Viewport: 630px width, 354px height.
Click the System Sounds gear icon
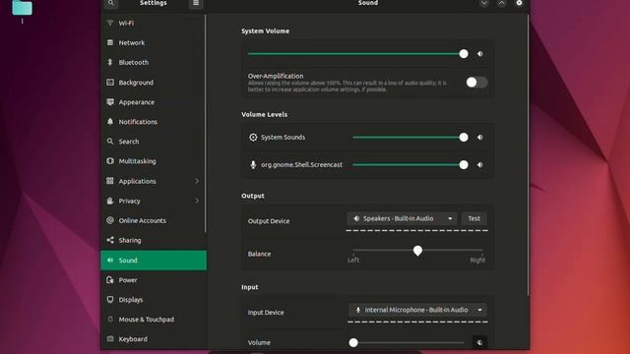pos(253,138)
